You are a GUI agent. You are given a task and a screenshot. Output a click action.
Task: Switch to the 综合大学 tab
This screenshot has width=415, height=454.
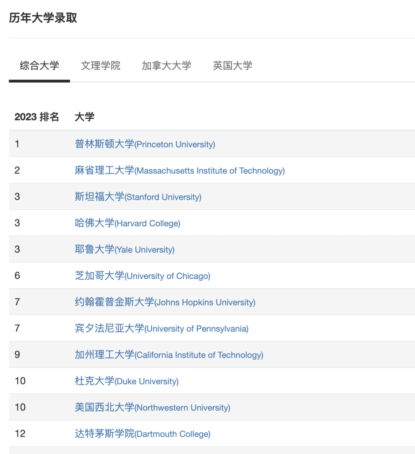point(39,65)
